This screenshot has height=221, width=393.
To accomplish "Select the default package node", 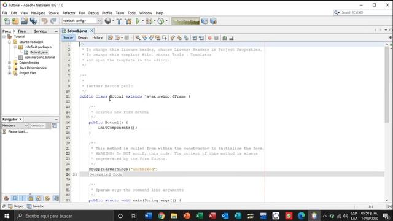I will pos(38,47).
